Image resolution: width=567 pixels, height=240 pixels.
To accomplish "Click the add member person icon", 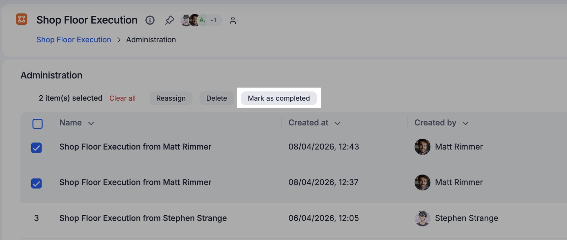I will [x=234, y=20].
